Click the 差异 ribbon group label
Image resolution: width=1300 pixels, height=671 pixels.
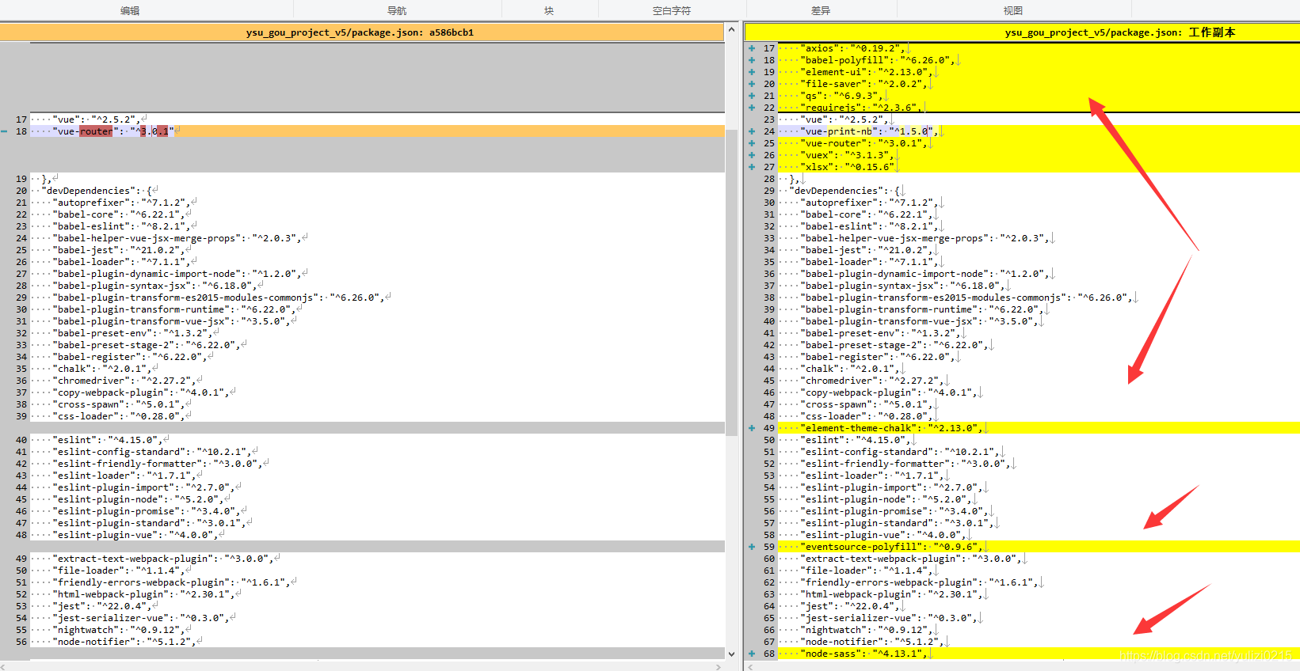(821, 10)
